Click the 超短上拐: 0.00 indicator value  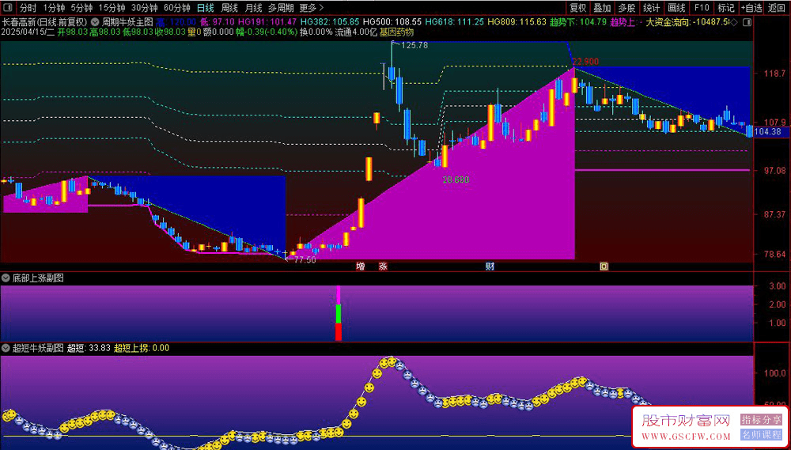[x=142, y=348]
